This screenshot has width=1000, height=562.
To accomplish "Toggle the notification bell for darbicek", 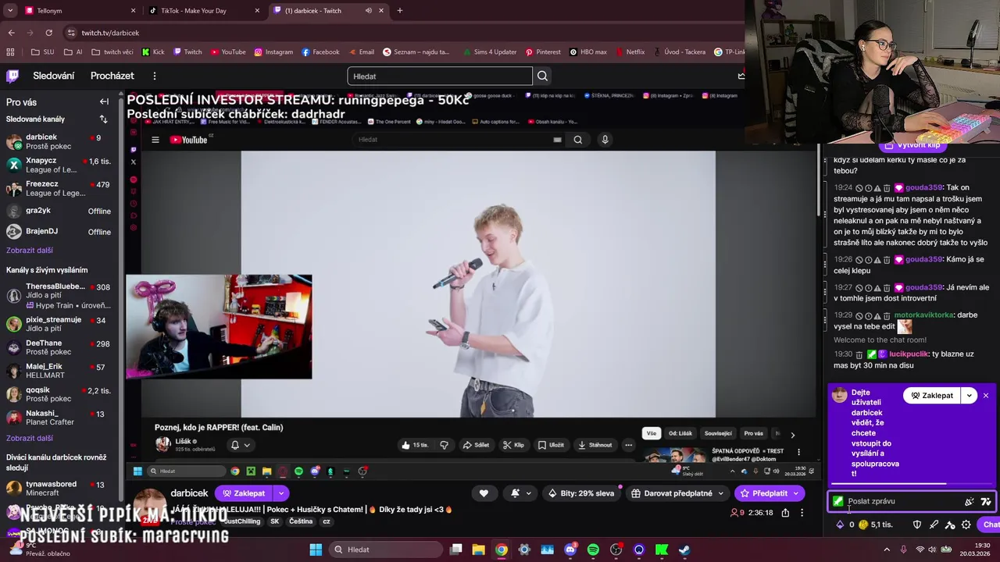I will [x=515, y=493].
